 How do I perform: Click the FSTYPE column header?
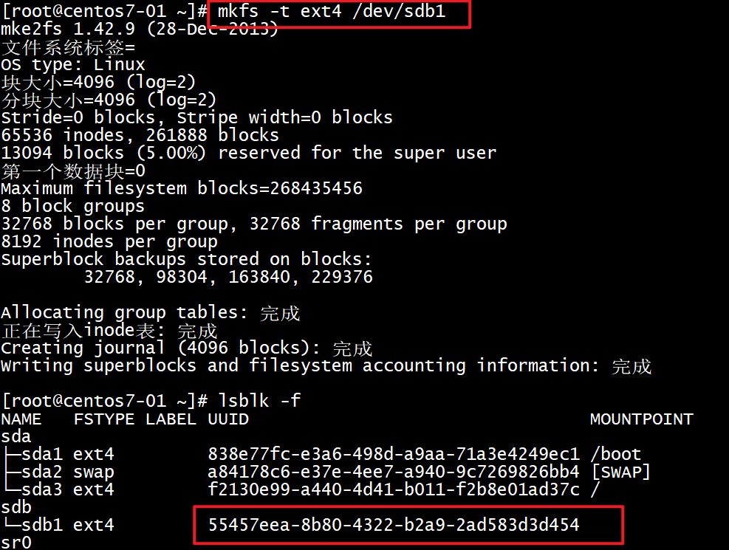[x=104, y=419]
